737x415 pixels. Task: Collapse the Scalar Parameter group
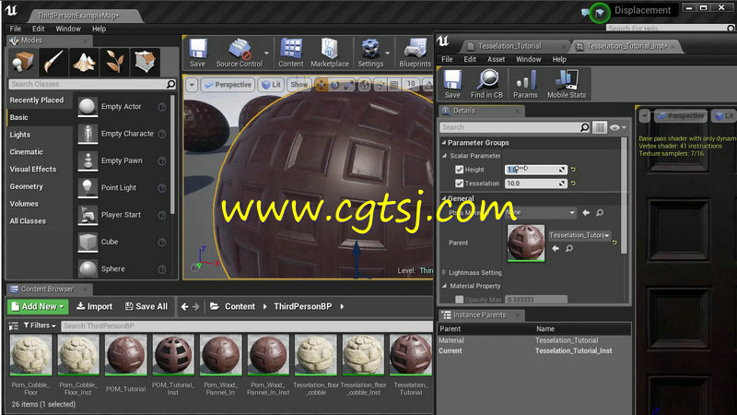[444, 156]
